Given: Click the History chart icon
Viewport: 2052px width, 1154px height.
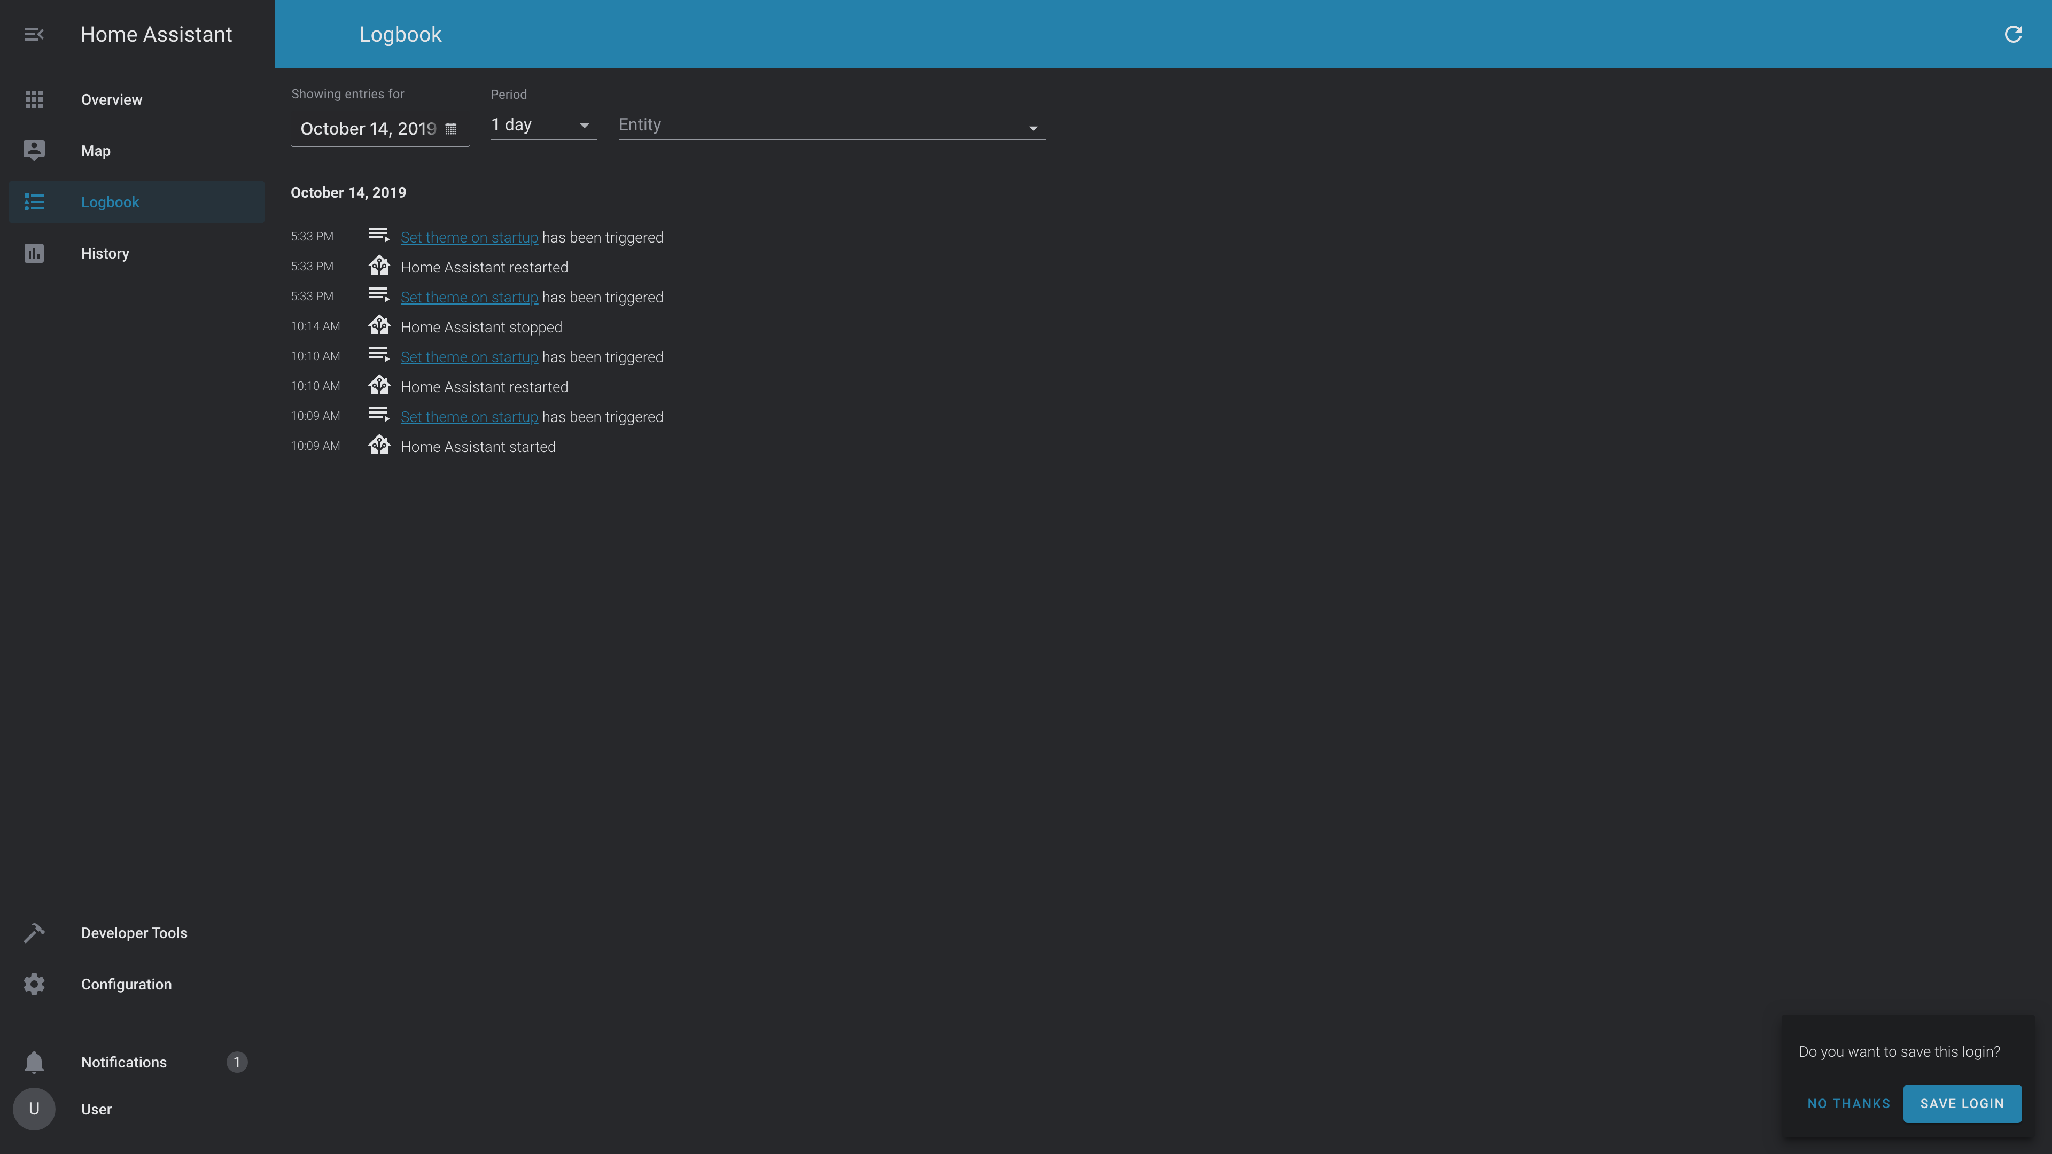Looking at the screenshot, I should point(34,253).
